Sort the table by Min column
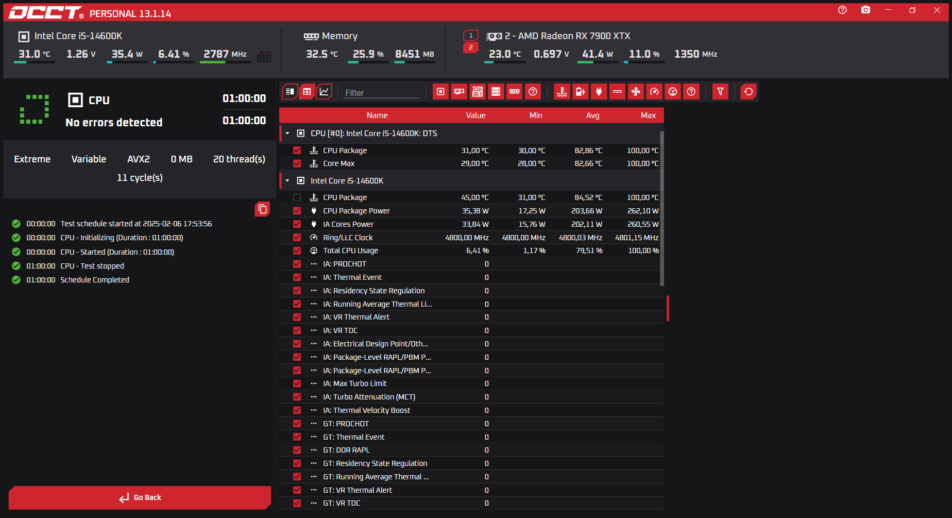This screenshot has height=518, width=952. coord(536,115)
